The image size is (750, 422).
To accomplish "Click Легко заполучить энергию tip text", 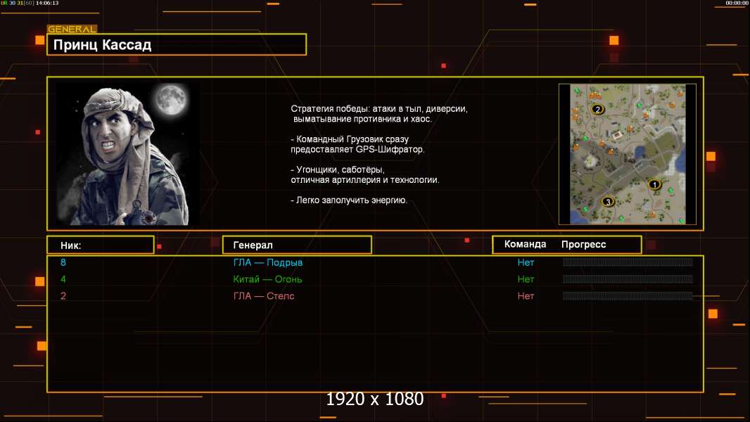I will pos(349,200).
